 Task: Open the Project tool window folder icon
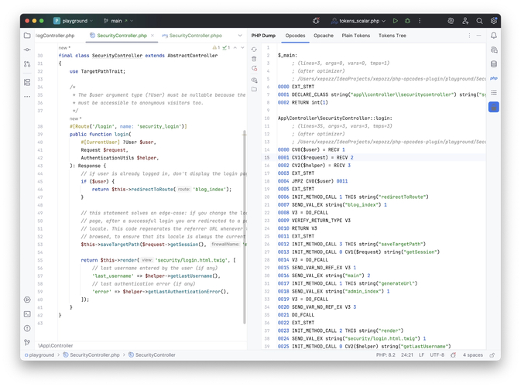[x=27, y=36]
